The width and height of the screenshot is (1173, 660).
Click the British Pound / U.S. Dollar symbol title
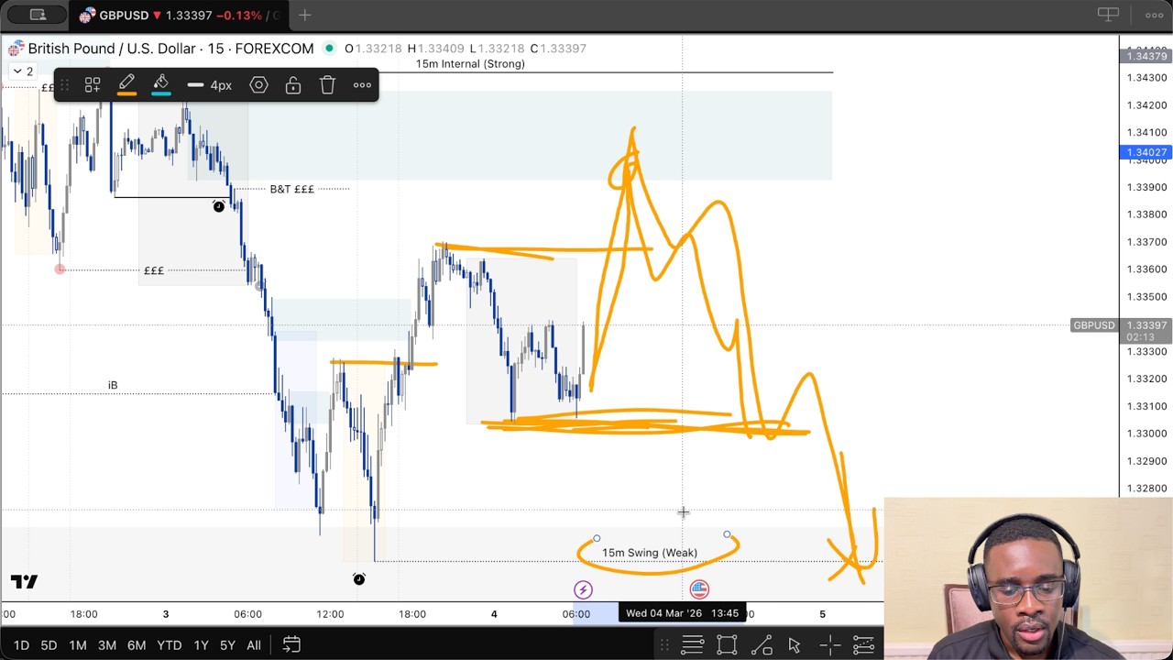click(x=170, y=49)
